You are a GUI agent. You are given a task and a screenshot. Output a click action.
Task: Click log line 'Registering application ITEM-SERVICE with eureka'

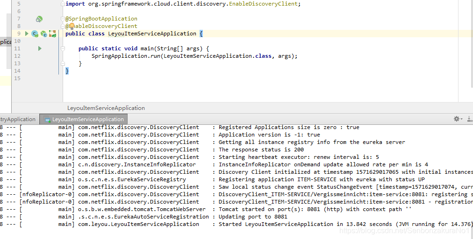point(322,179)
